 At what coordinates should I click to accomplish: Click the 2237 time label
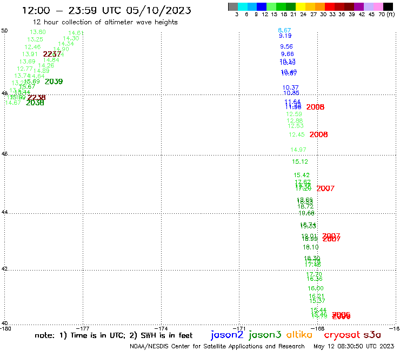point(52,54)
